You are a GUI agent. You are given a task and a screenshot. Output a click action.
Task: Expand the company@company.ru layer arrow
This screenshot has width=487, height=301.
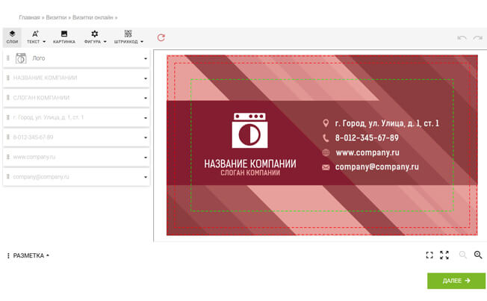(x=146, y=177)
